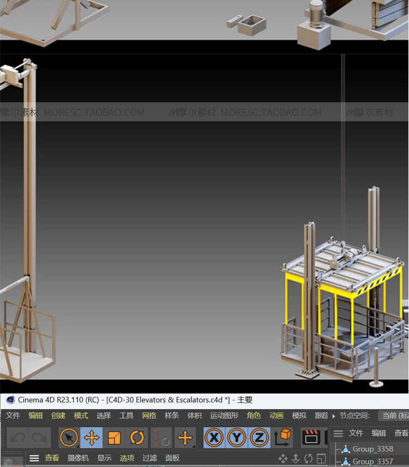Activate the Move tool

point(92,438)
